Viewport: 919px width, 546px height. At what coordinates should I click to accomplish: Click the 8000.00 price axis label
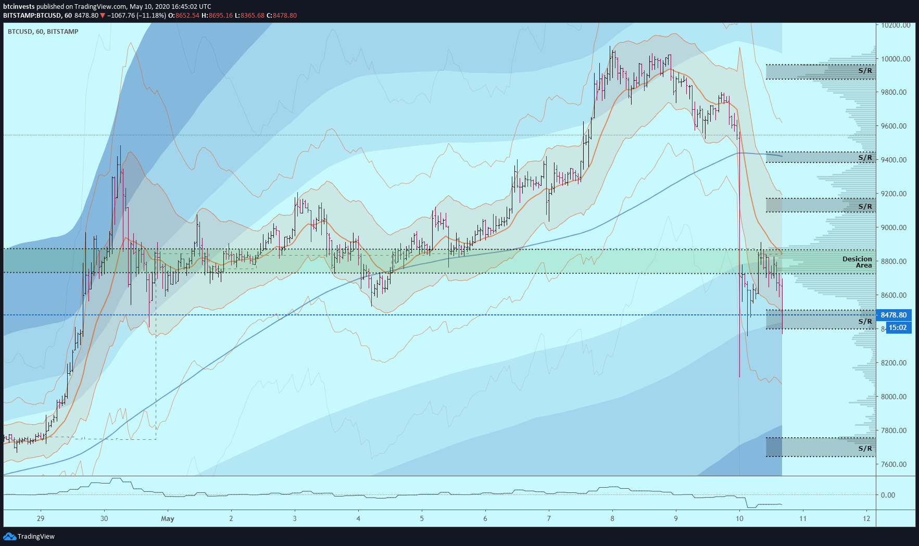(x=893, y=397)
